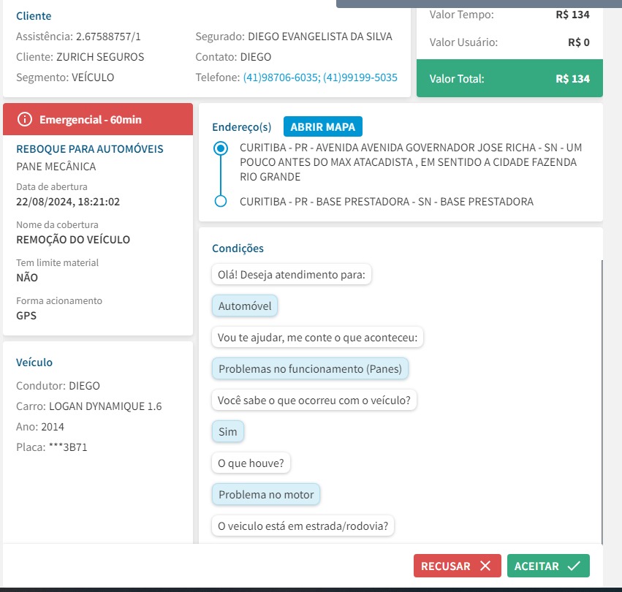Viewport: 622px width, 592px height.
Task: Select the Problemas no funcionamento (Panes) chip
Action: [x=310, y=368]
